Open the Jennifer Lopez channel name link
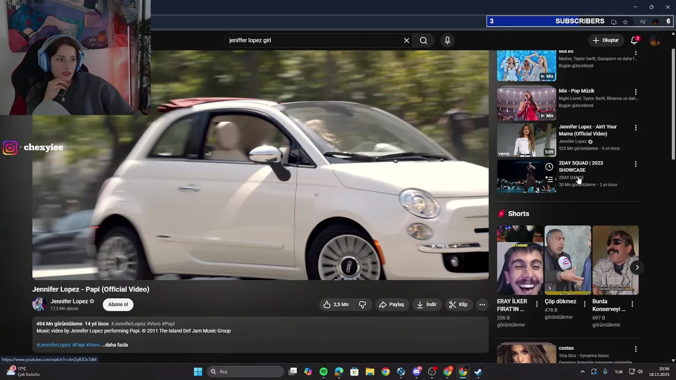This screenshot has height=380, width=676. tap(69, 301)
